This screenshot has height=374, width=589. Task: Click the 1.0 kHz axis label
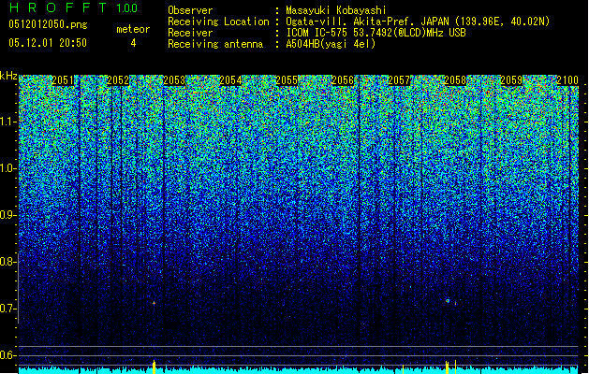(x=8, y=168)
